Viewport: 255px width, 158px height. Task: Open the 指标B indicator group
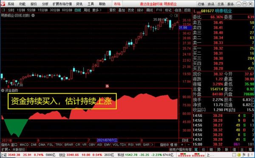click(164, 144)
